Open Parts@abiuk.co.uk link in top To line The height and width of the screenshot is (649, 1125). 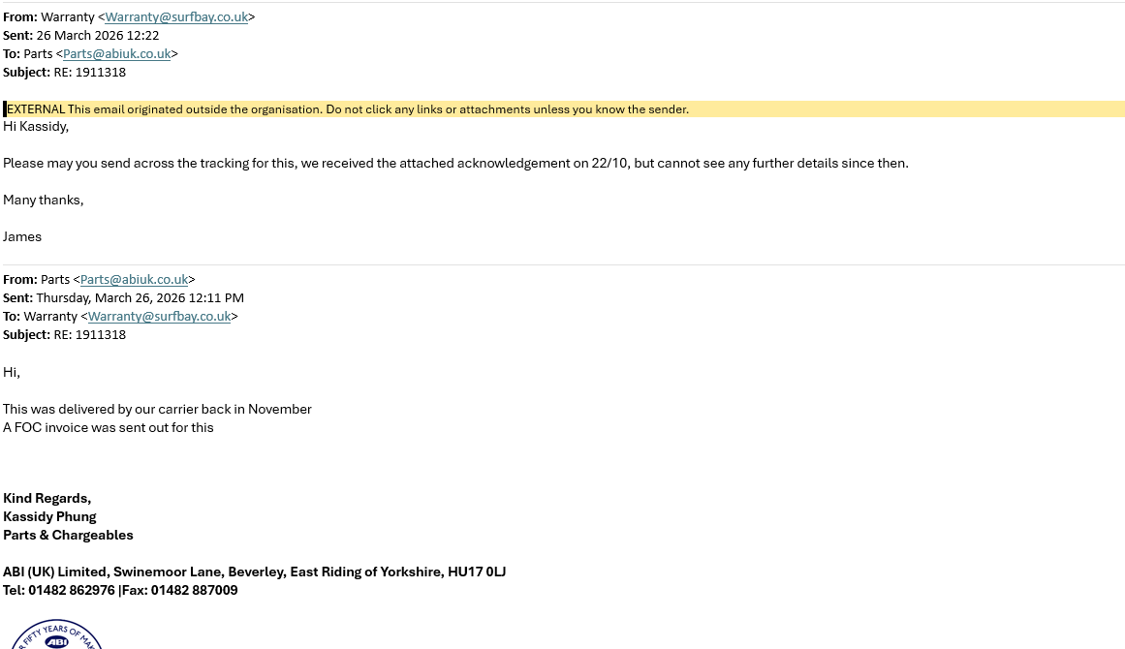pyautogui.click(x=116, y=54)
